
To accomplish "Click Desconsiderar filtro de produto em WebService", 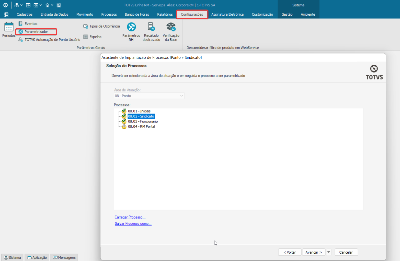I will coord(223,48).
